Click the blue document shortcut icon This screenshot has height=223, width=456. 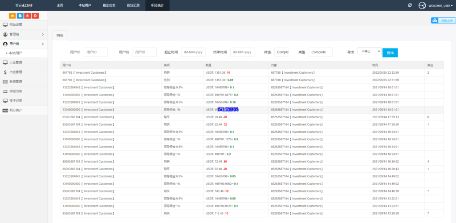tap(20, 16)
